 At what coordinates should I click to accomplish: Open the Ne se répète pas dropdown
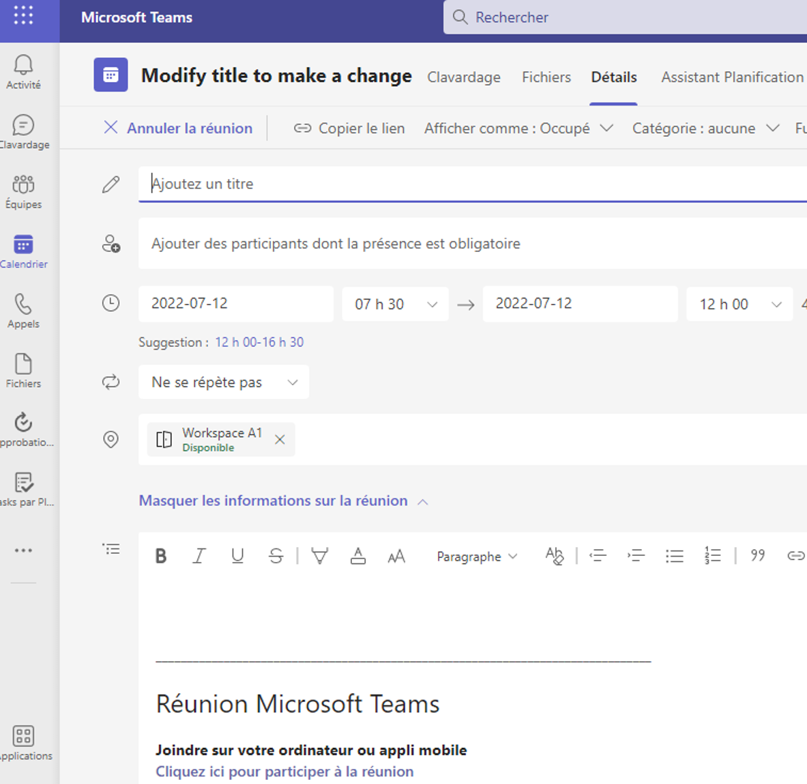click(223, 382)
